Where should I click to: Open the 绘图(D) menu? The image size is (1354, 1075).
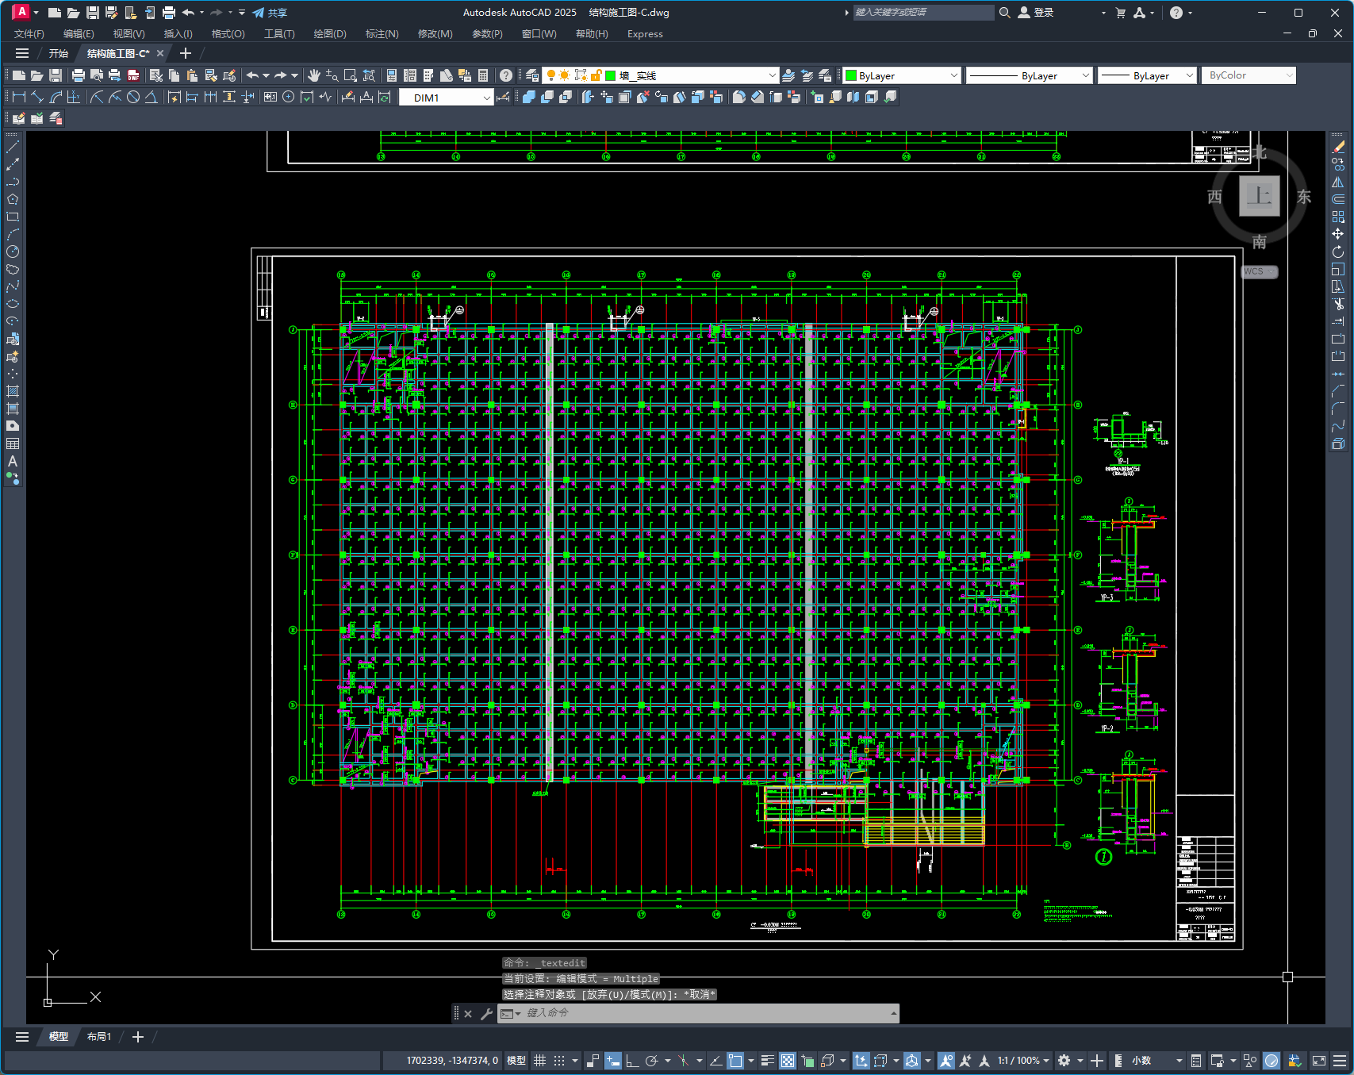click(x=330, y=34)
